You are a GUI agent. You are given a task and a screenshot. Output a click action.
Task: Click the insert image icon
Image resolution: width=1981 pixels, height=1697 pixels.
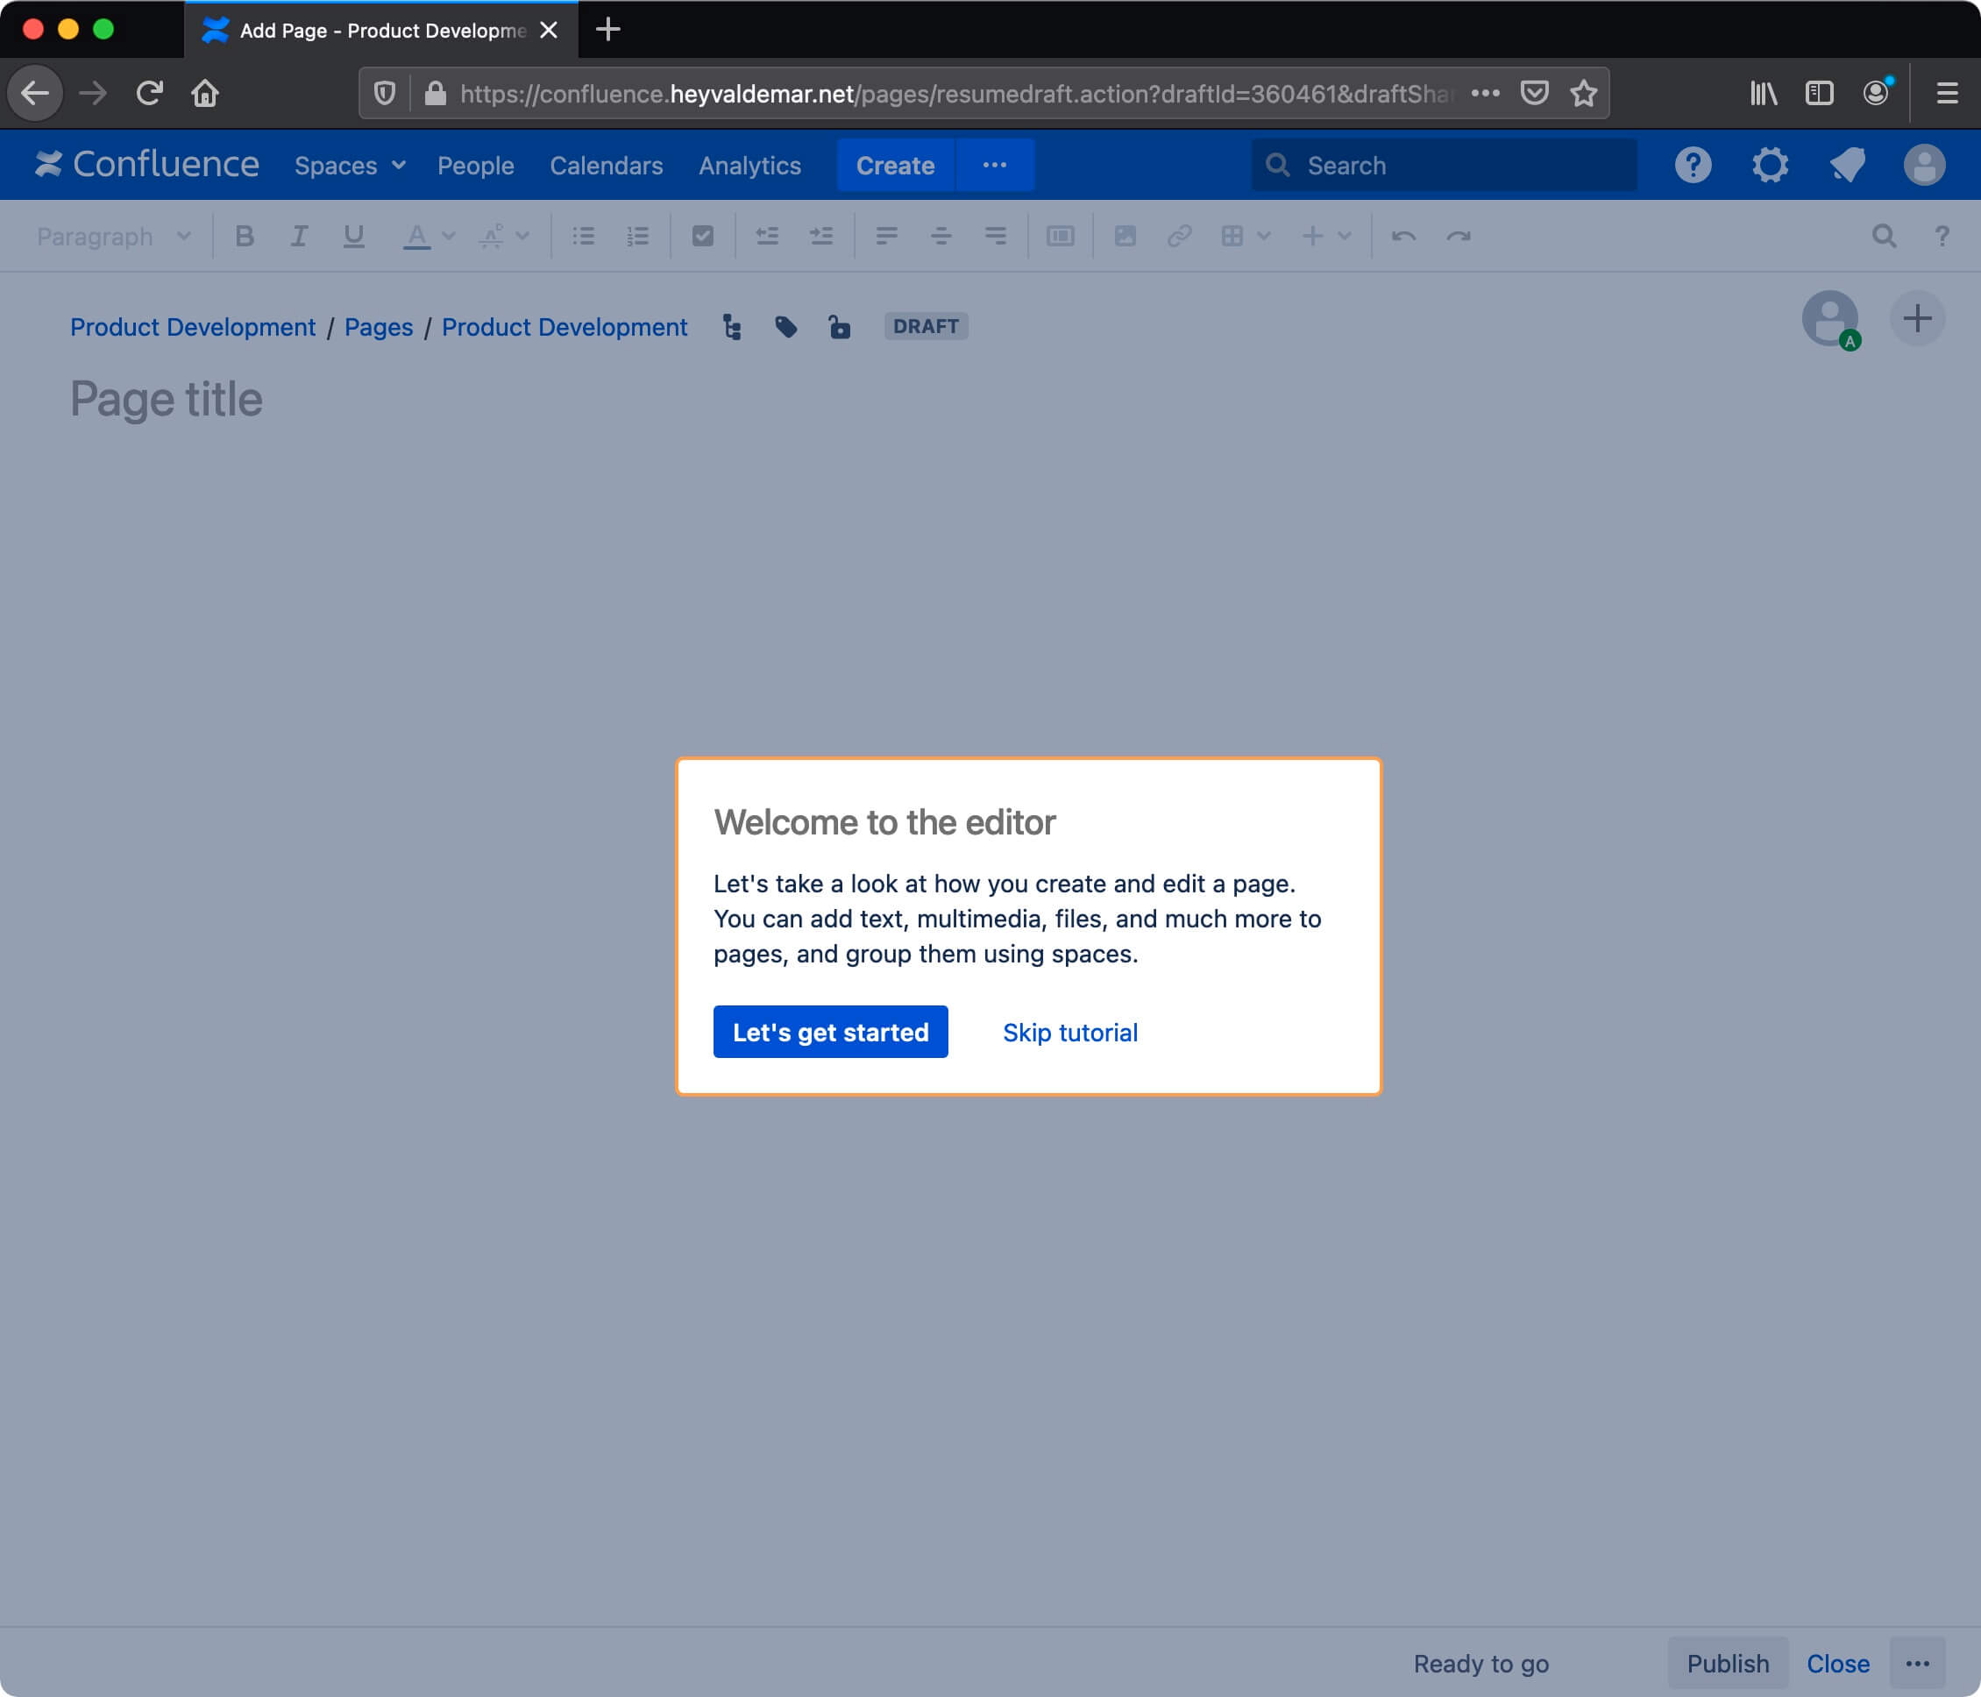(1125, 236)
